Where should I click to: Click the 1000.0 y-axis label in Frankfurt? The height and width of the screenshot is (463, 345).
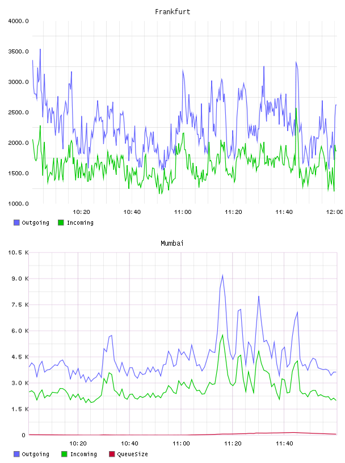click(x=18, y=204)
